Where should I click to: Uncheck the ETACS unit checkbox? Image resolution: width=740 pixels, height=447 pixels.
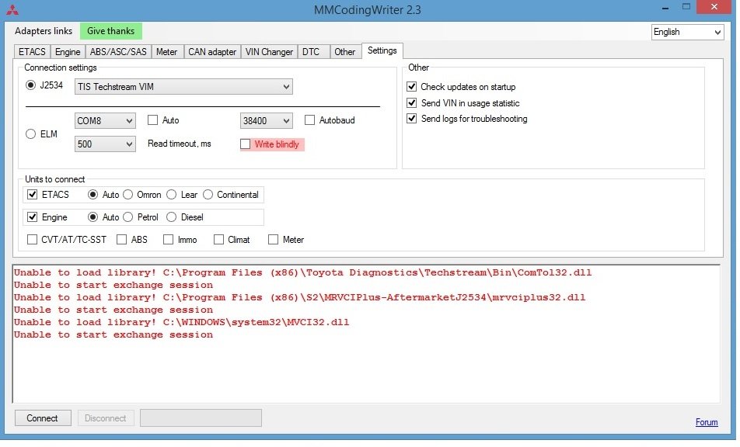[x=32, y=195]
